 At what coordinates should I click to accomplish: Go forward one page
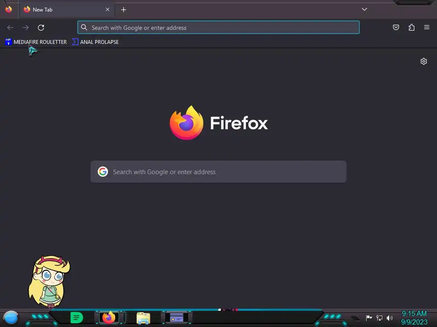[x=26, y=28]
